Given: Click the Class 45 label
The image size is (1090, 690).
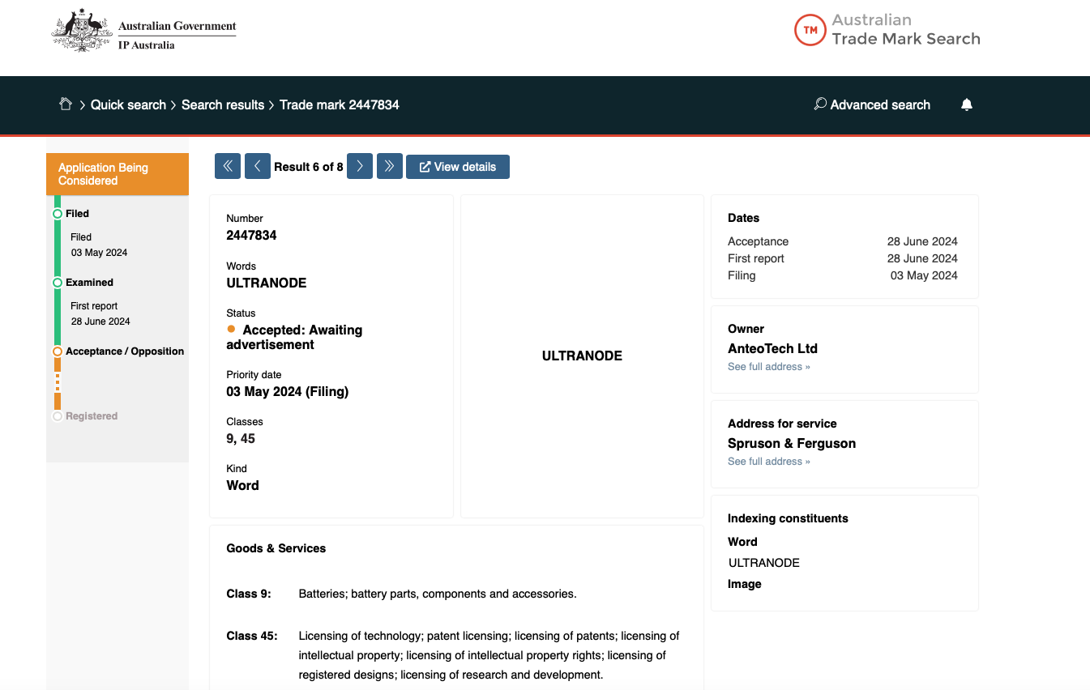Looking at the screenshot, I should [252, 636].
